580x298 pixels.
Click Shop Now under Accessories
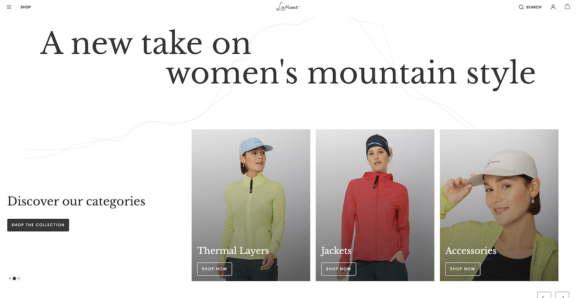[463, 269]
